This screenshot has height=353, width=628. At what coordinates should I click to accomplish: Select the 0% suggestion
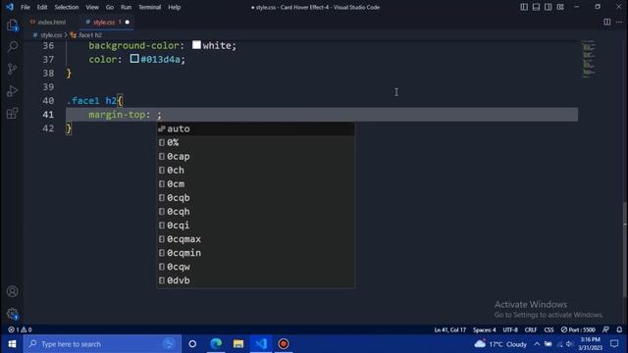click(255, 142)
